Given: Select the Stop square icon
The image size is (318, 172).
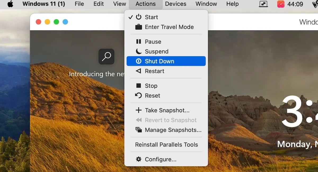Looking at the screenshot, I should pyautogui.click(x=139, y=85).
